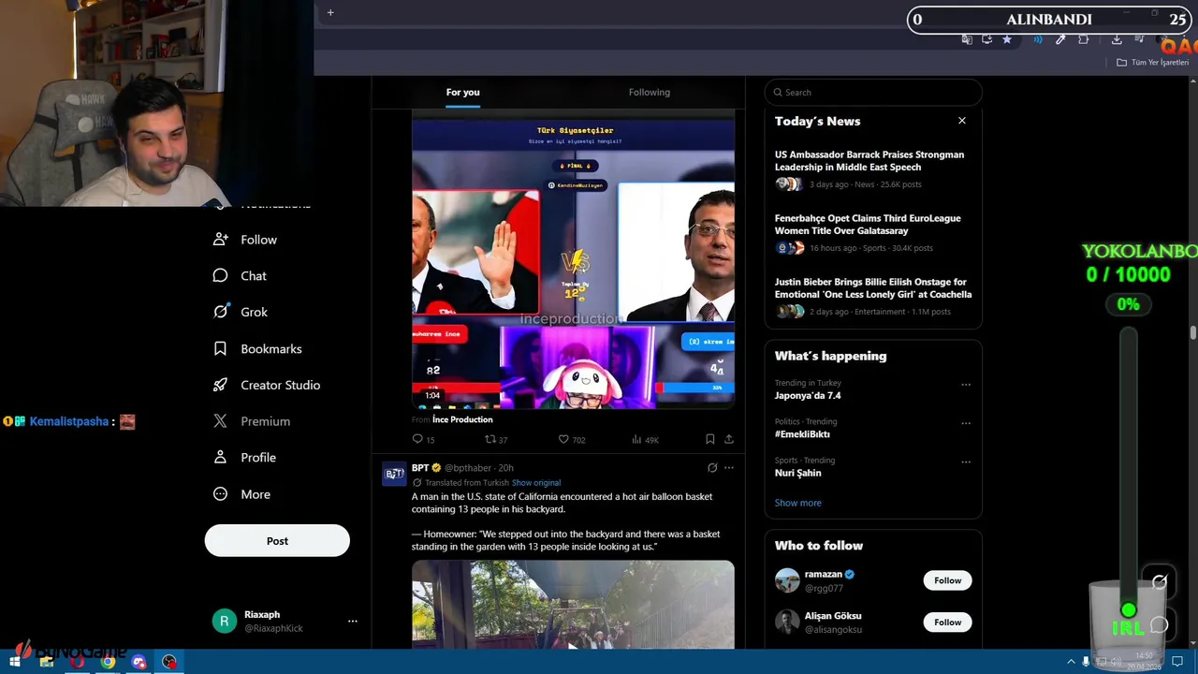Open Creator Studio rocket icon
Image resolution: width=1198 pixels, height=674 pixels.
point(220,385)
